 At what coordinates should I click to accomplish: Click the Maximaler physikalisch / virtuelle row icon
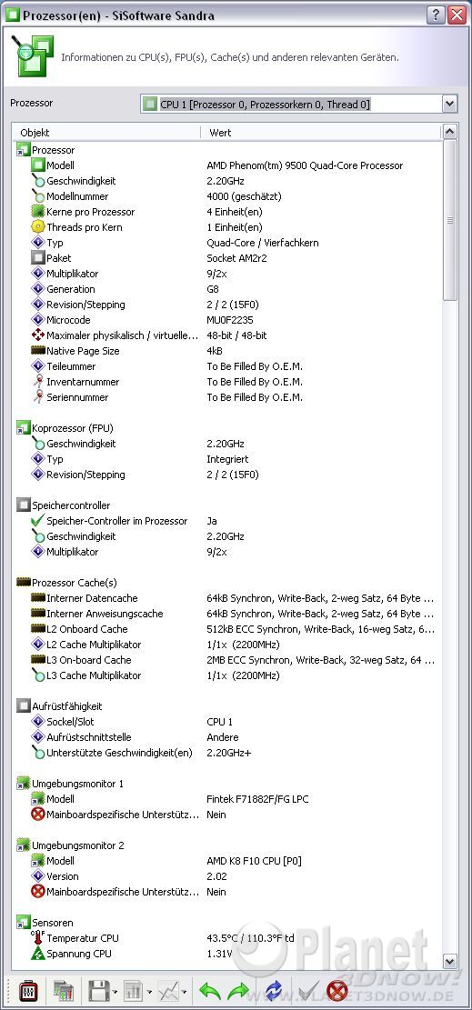[x=37, y=335]
